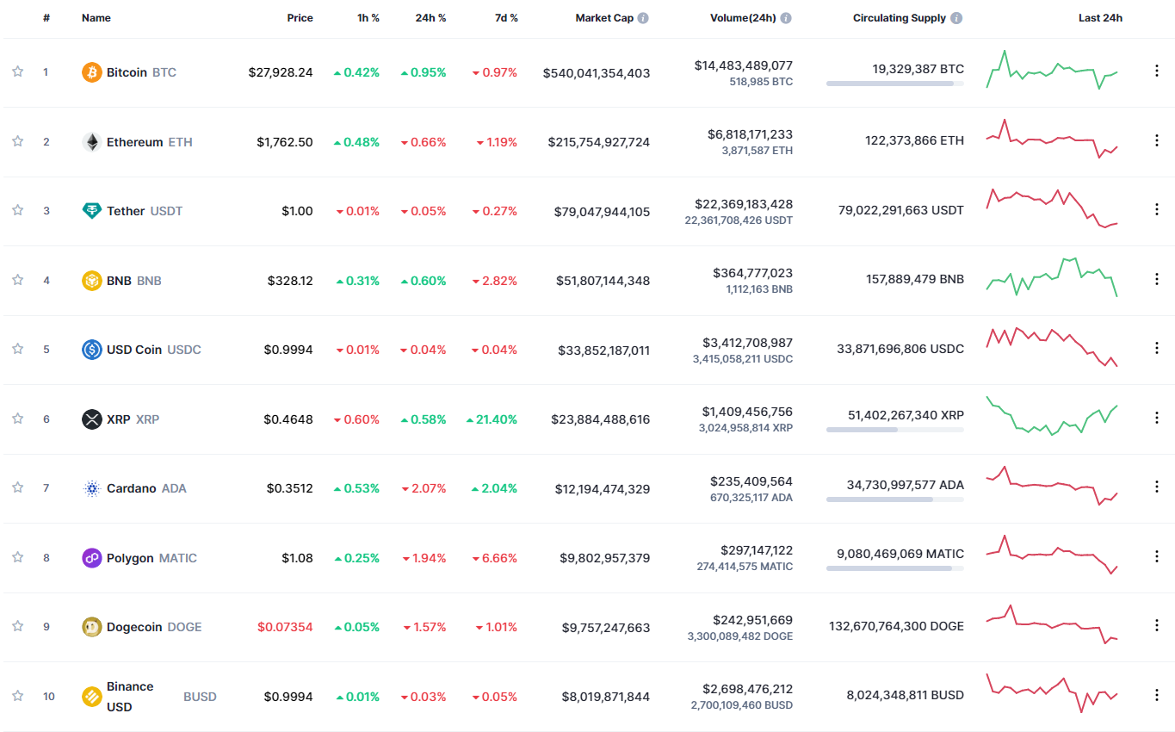Star Bitcoin to add to watchlist
1175x732 pixels.
[x=17, y=71]
